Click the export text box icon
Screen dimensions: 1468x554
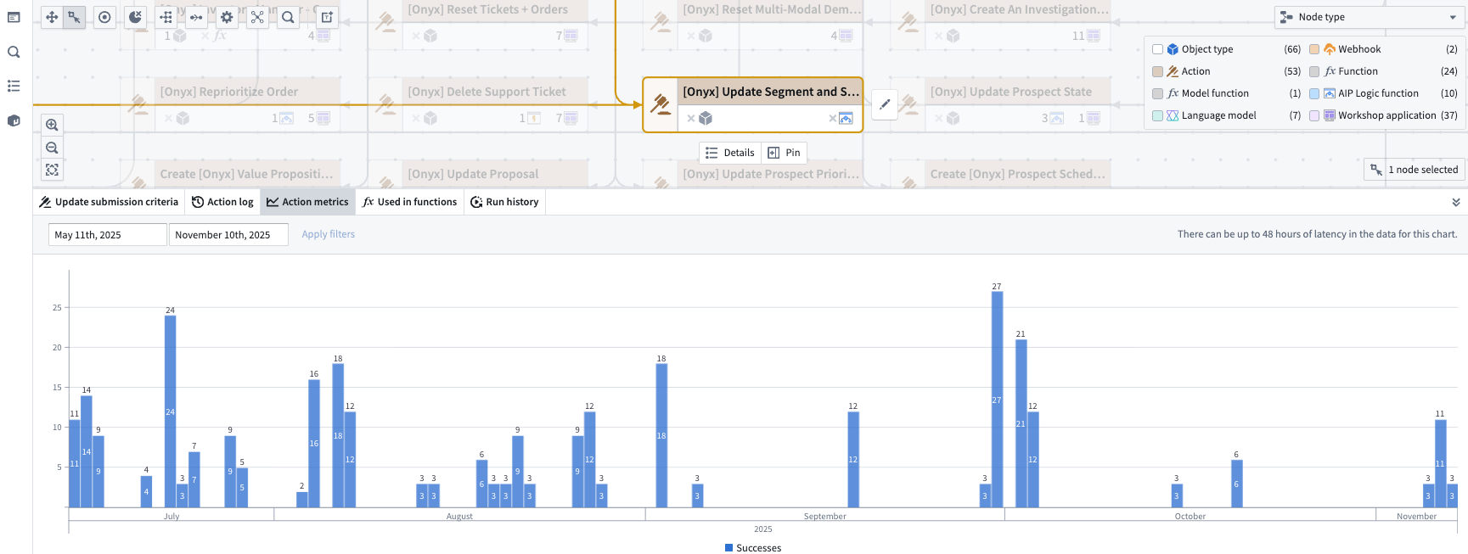point(327,17)
